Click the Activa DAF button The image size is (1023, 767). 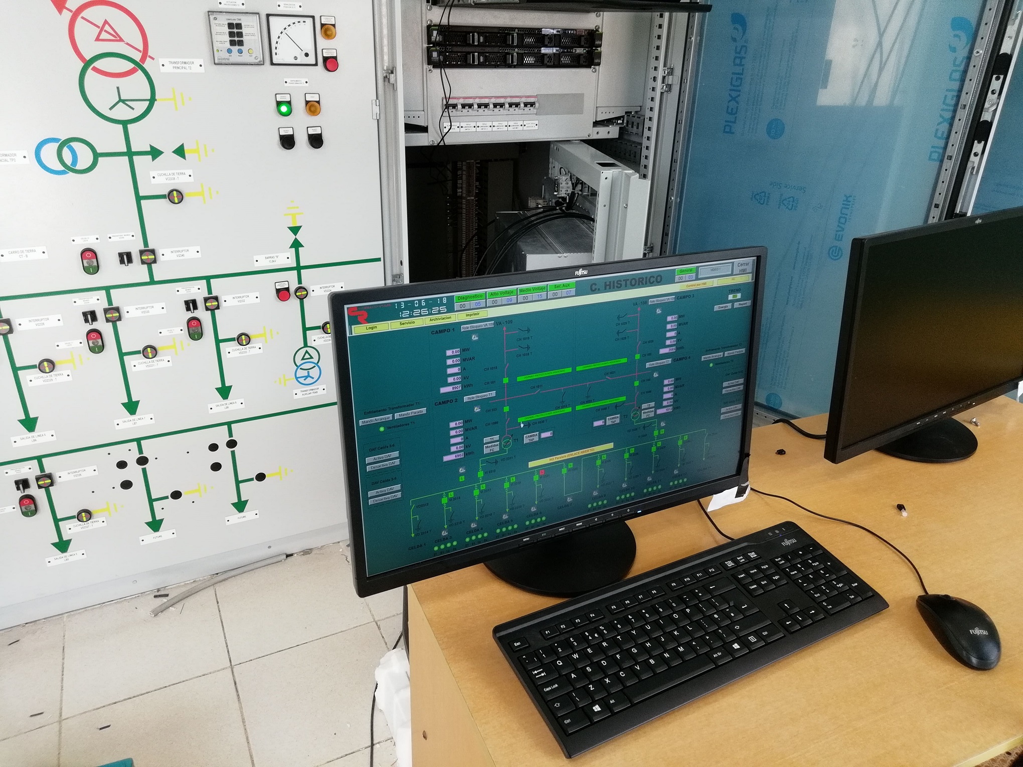[384, 457]
